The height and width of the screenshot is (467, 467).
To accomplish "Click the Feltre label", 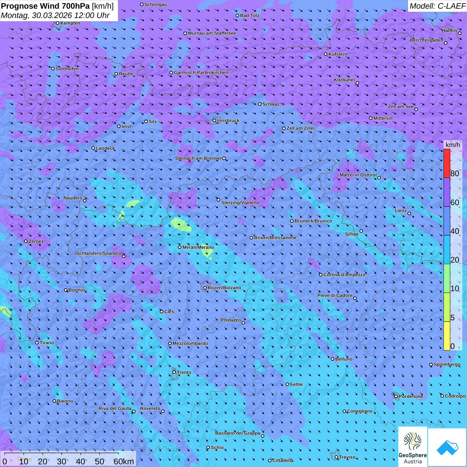I will pos(296,384).
